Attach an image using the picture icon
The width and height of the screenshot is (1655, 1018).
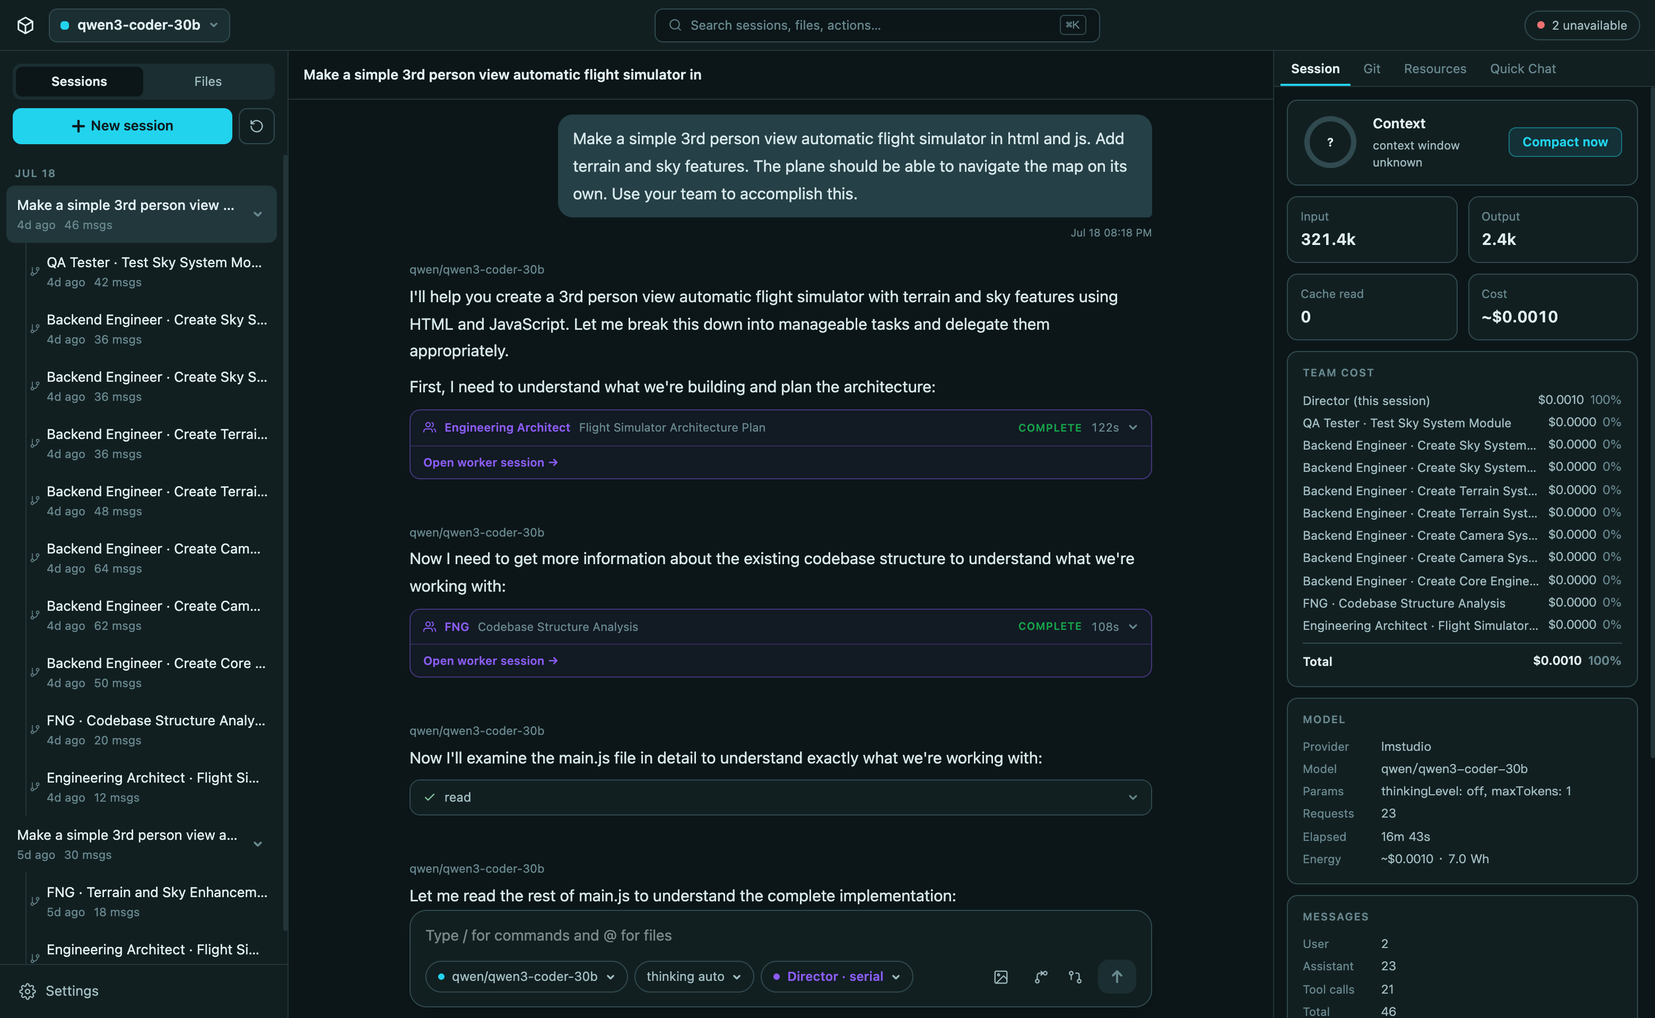tap(1001, 977)
